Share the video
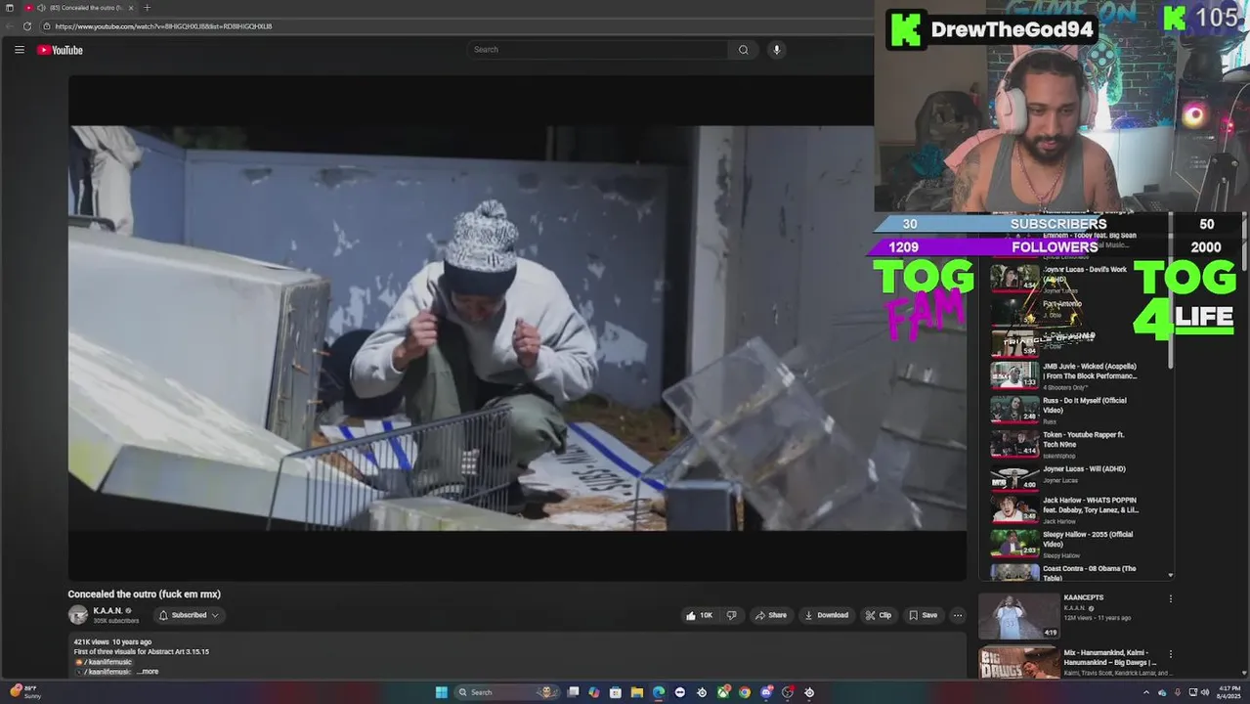The width and height of the screenshot is (1250, 704). [x=770, y=615]
